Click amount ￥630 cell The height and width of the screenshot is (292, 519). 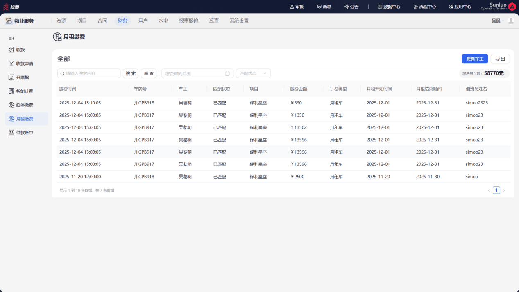point(296,103)
